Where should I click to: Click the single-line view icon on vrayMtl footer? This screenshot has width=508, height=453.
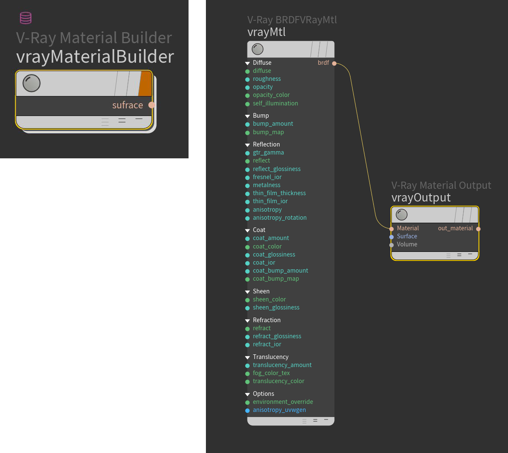(326, 420)
